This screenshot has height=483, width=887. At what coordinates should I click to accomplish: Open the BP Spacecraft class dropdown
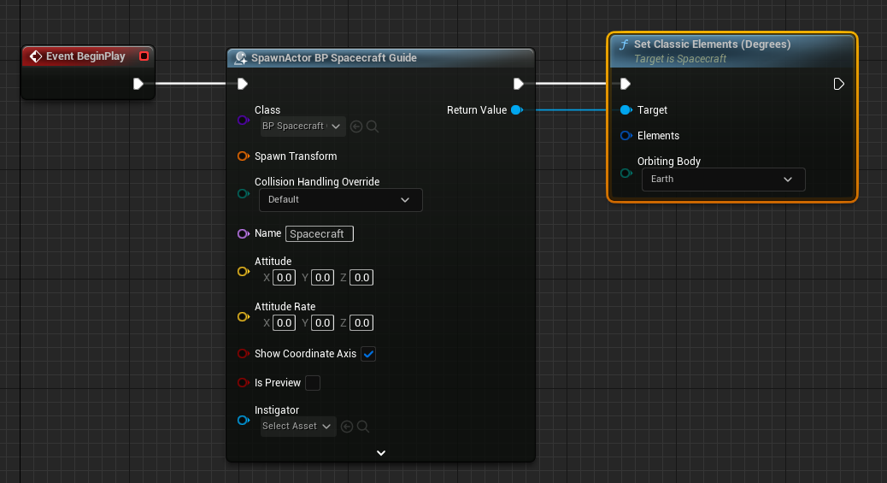pyautogui.click(x=303, y=127)
